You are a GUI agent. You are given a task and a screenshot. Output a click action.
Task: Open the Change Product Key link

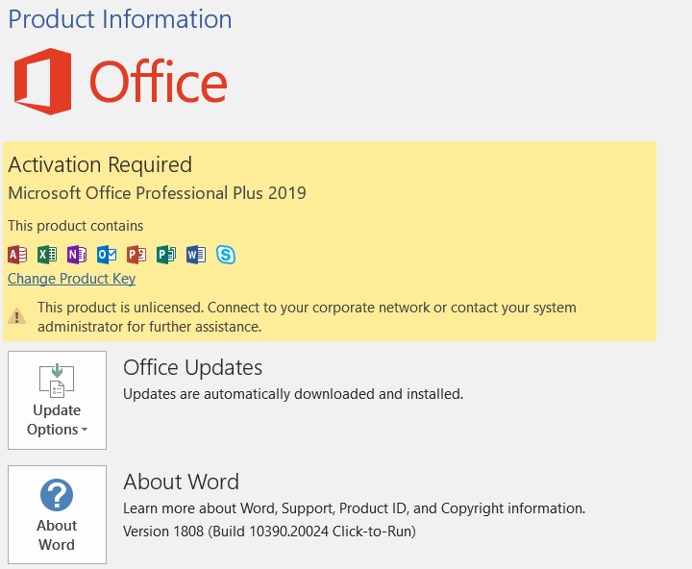point(71,279)
